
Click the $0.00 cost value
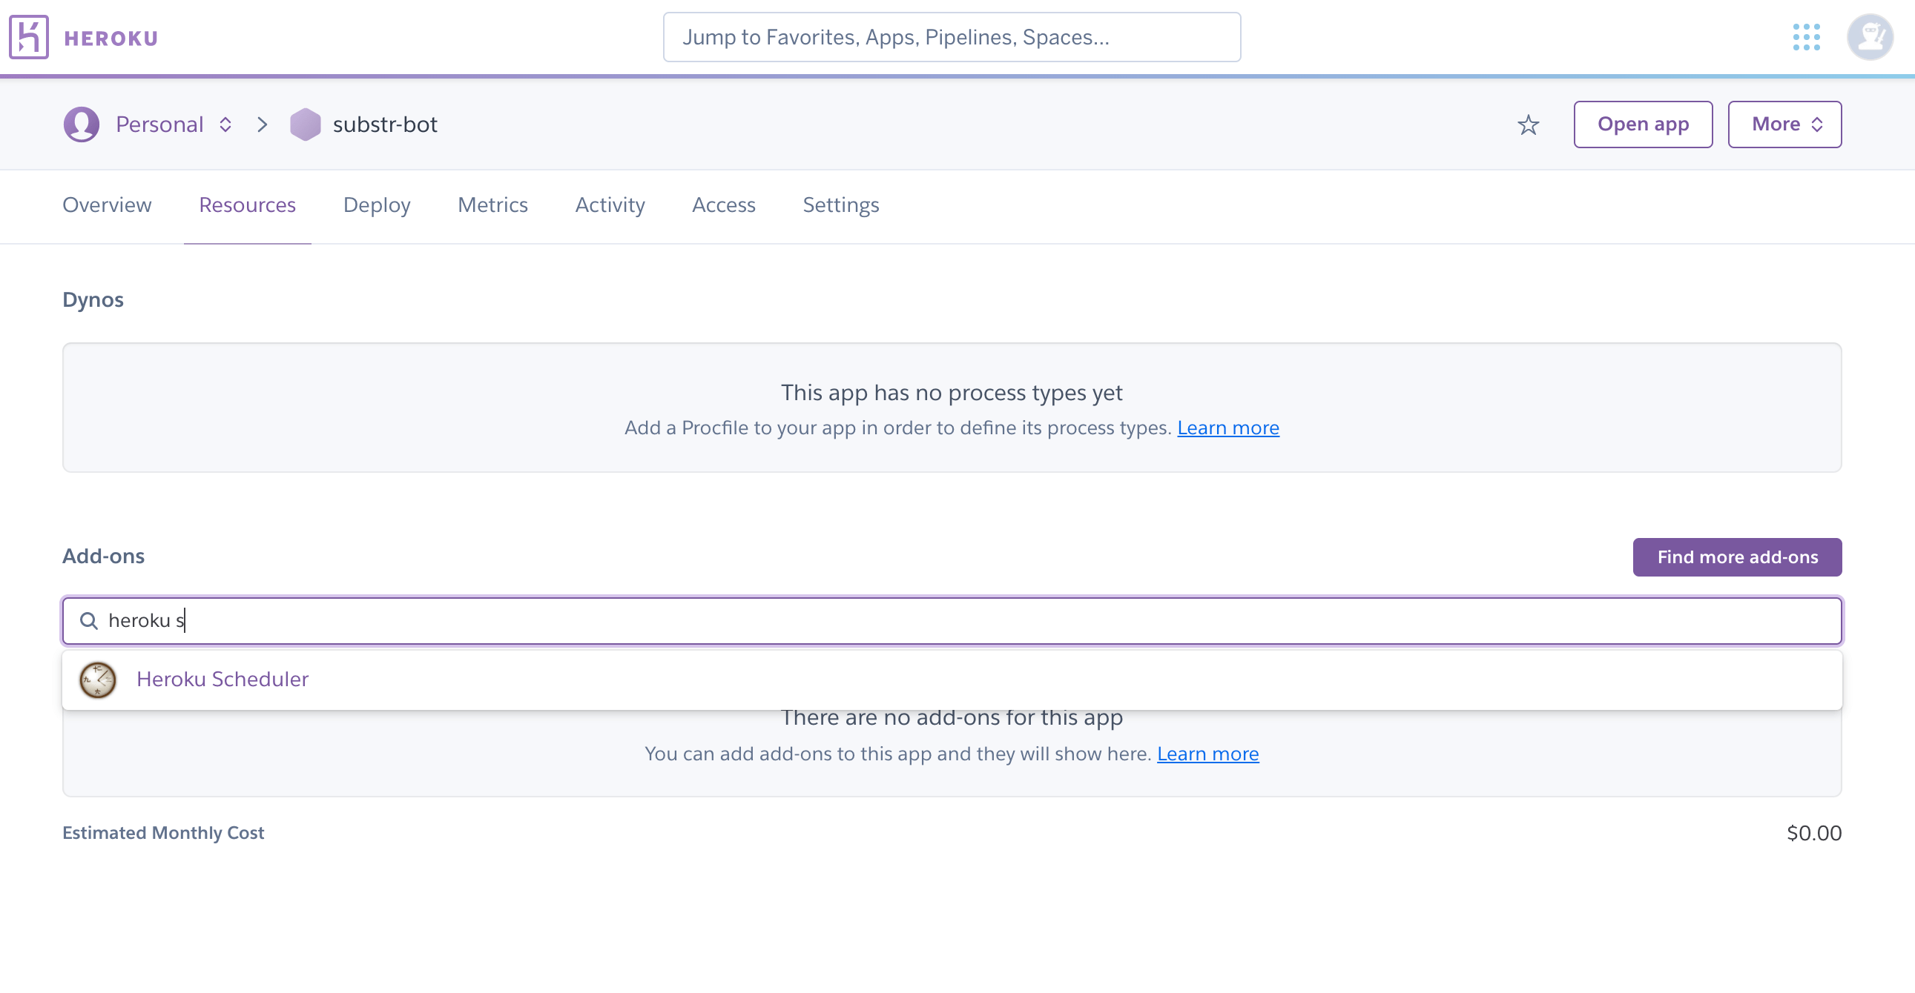[1814, 834]
